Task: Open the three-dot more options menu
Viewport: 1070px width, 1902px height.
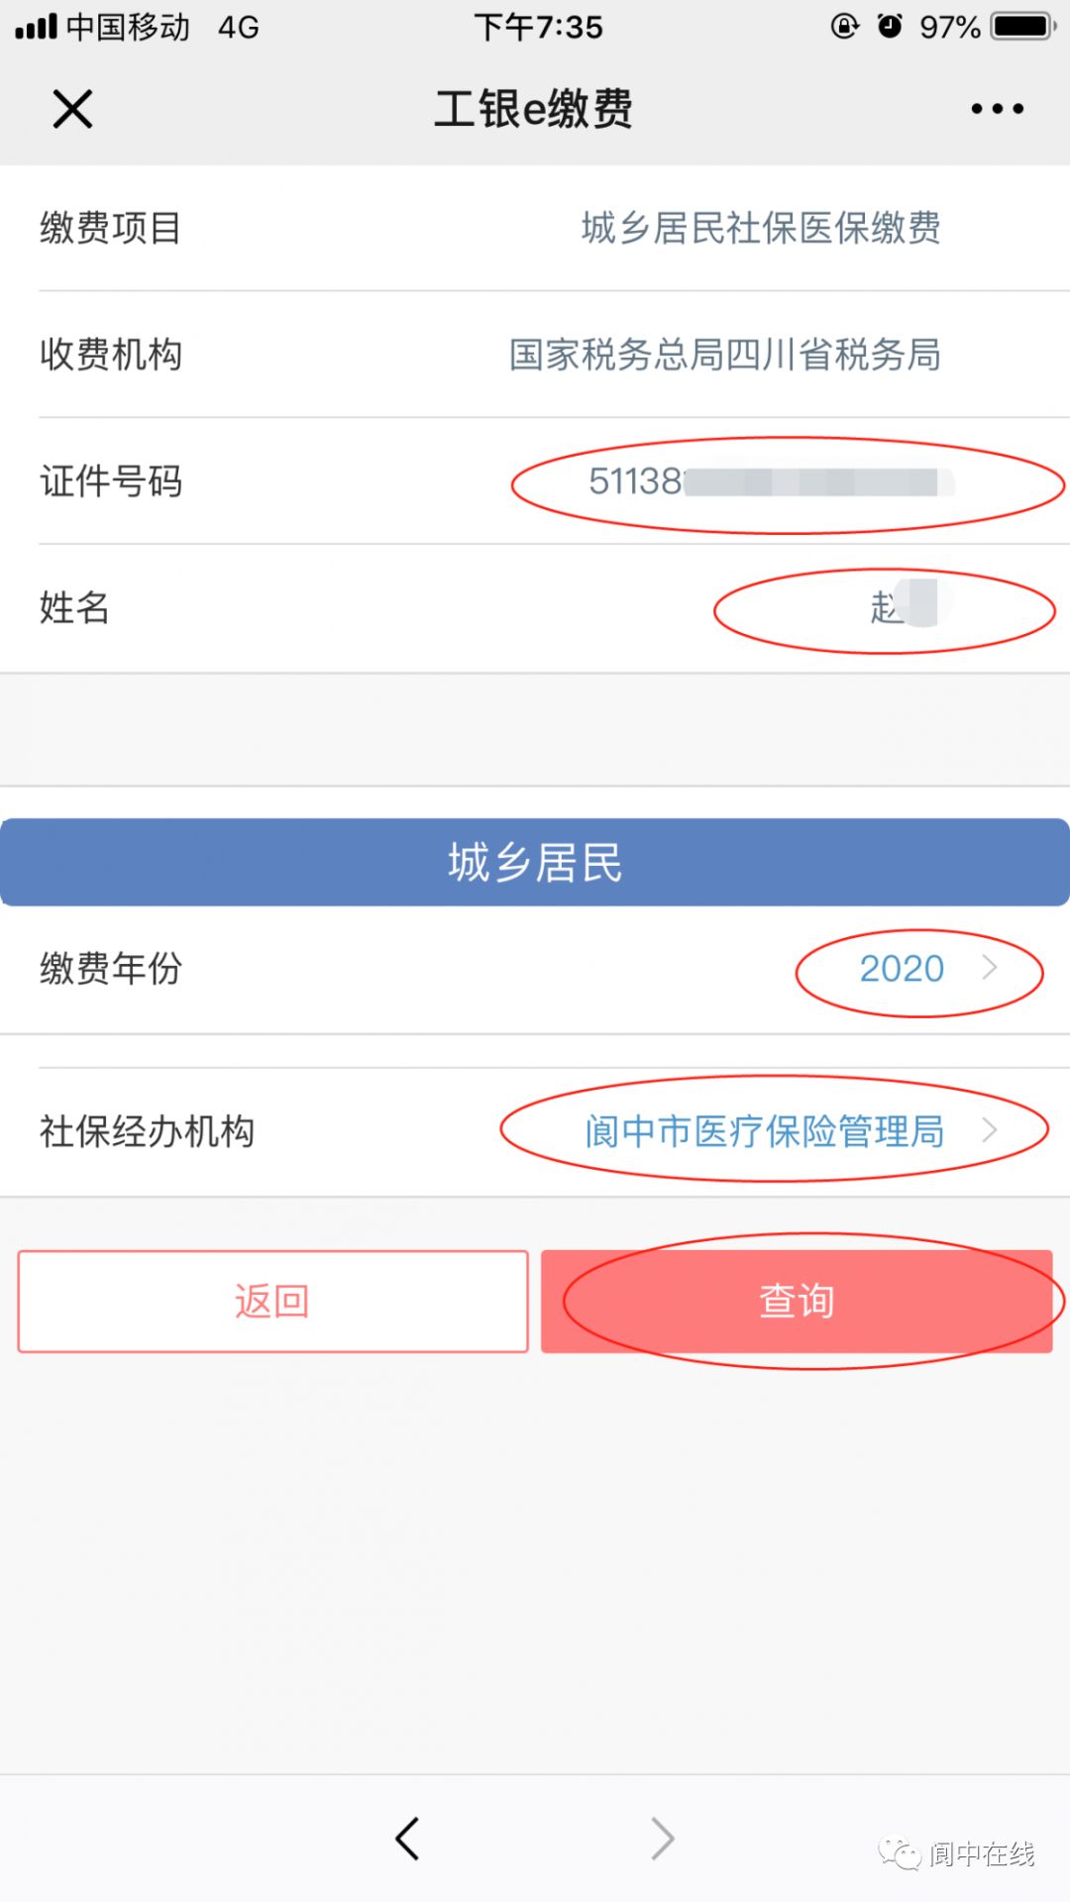Action: [997, 109]
